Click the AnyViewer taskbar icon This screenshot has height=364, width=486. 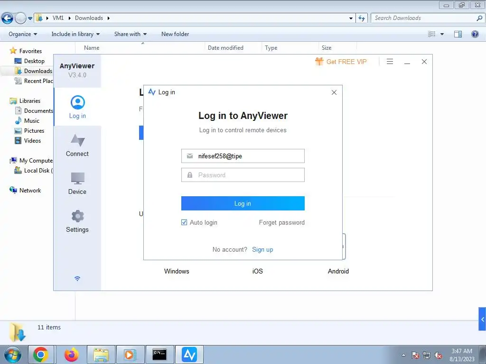point(189,355)
